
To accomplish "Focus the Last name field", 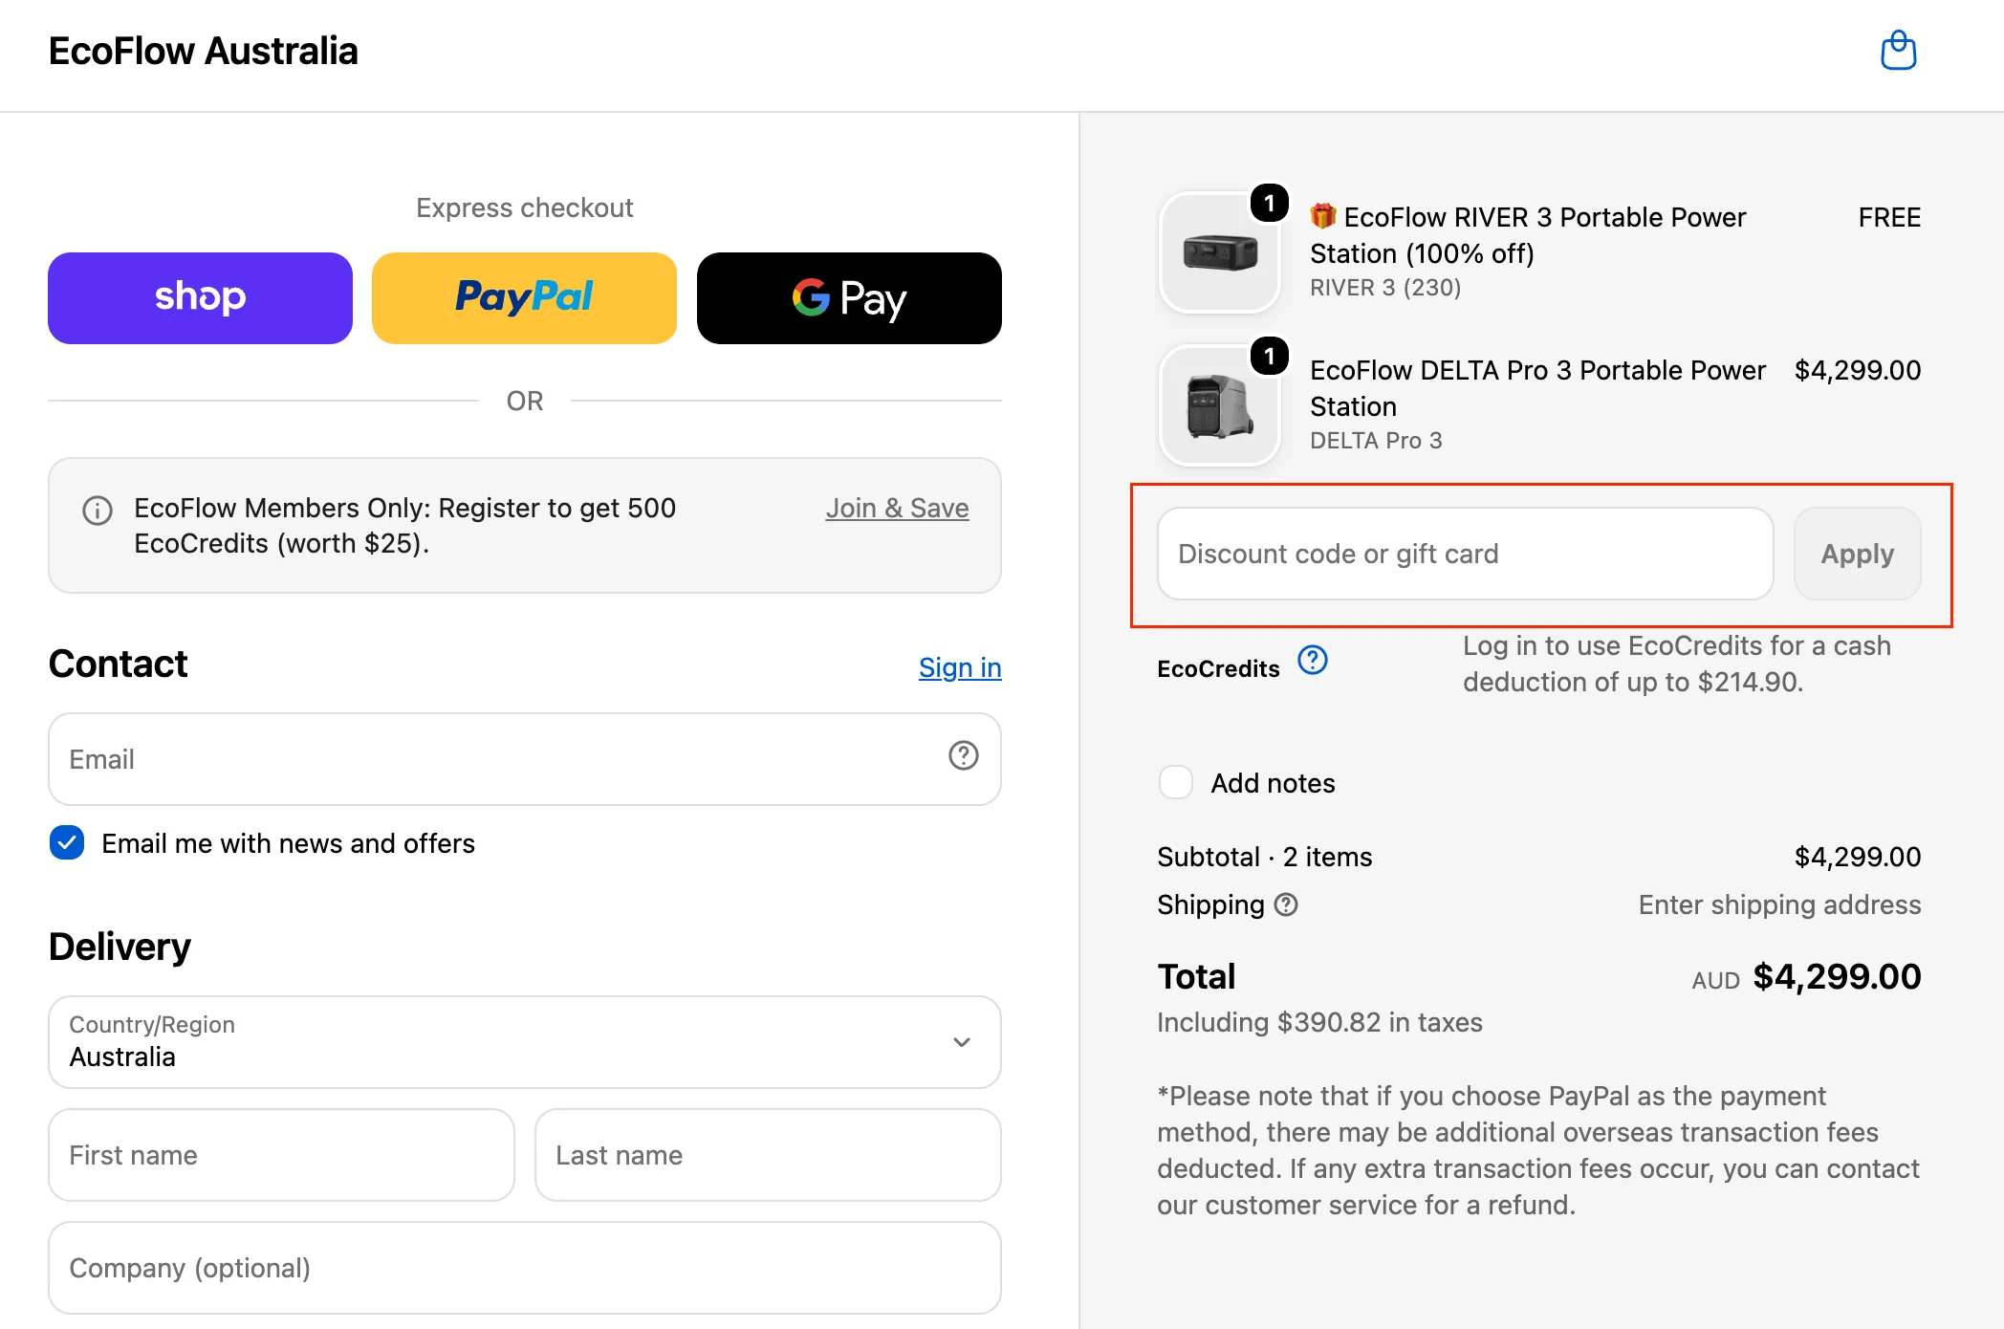I will coord(768,1155).
